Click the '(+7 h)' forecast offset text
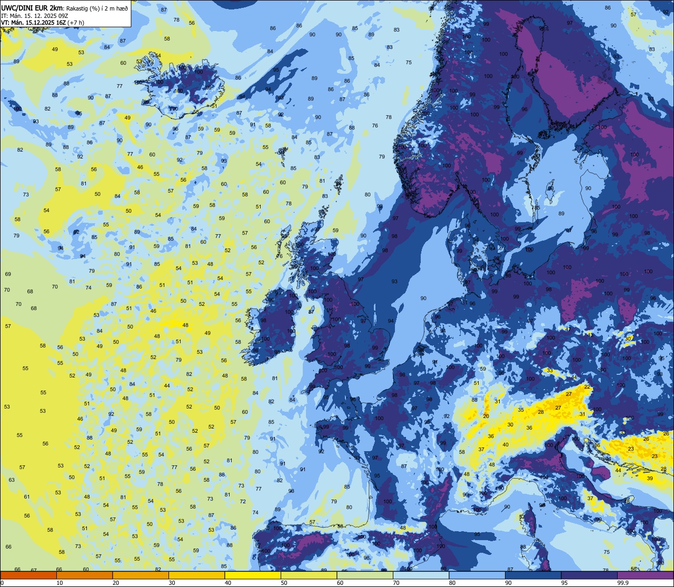This screenshot has width=674, height=587. point(75,23)
